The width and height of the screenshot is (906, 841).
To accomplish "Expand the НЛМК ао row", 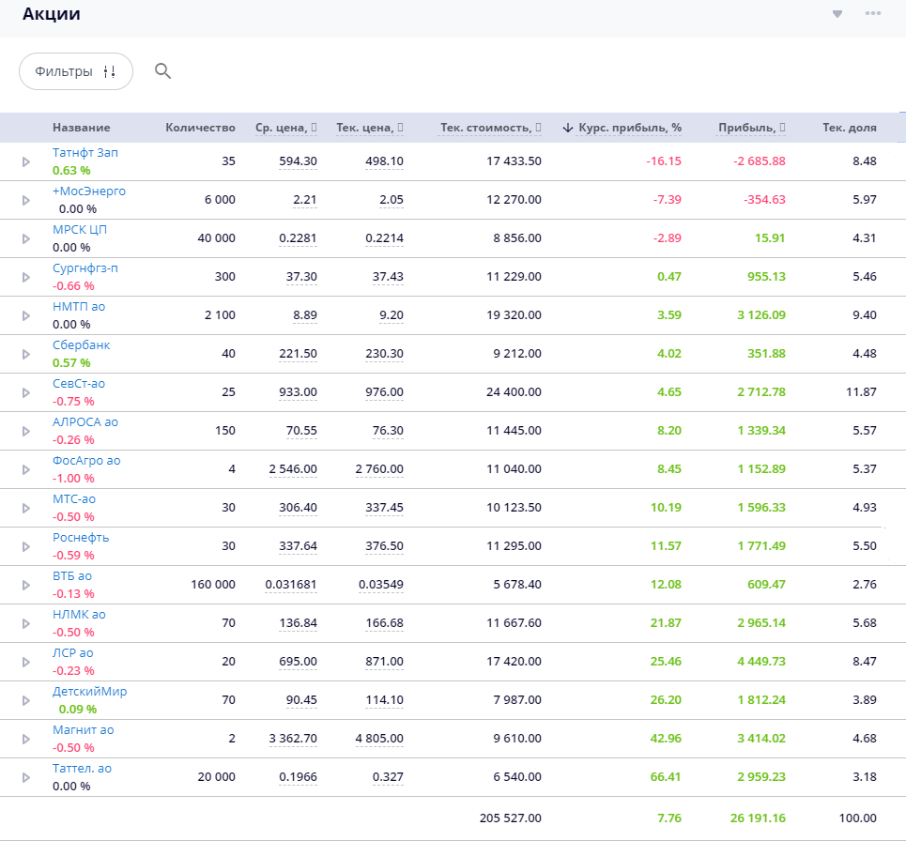I will [26, 624].
